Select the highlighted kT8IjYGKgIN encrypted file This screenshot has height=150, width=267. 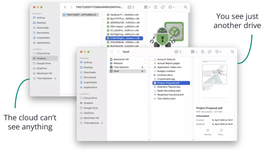pyautogui.click(x=124, y=38)
